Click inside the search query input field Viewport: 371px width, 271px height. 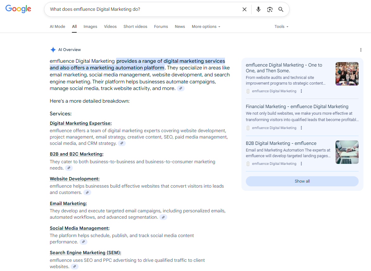pyautogui.click(x=143, y=10)
